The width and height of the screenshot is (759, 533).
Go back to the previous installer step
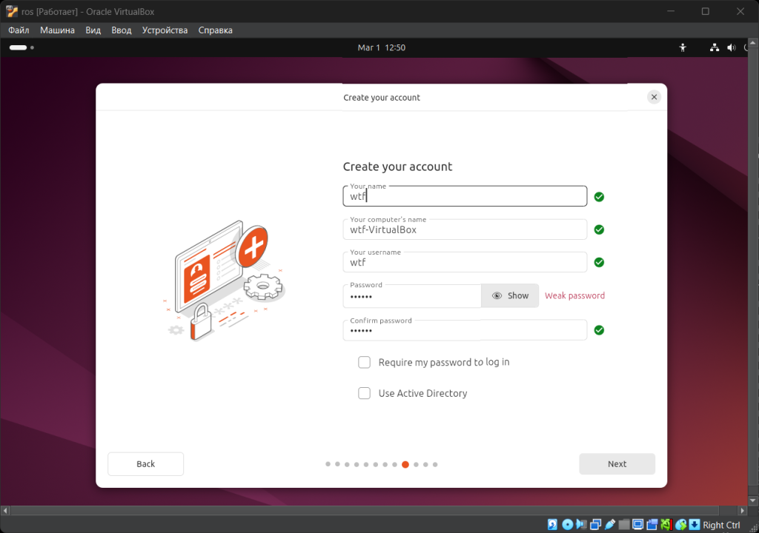tap(146, 464)
